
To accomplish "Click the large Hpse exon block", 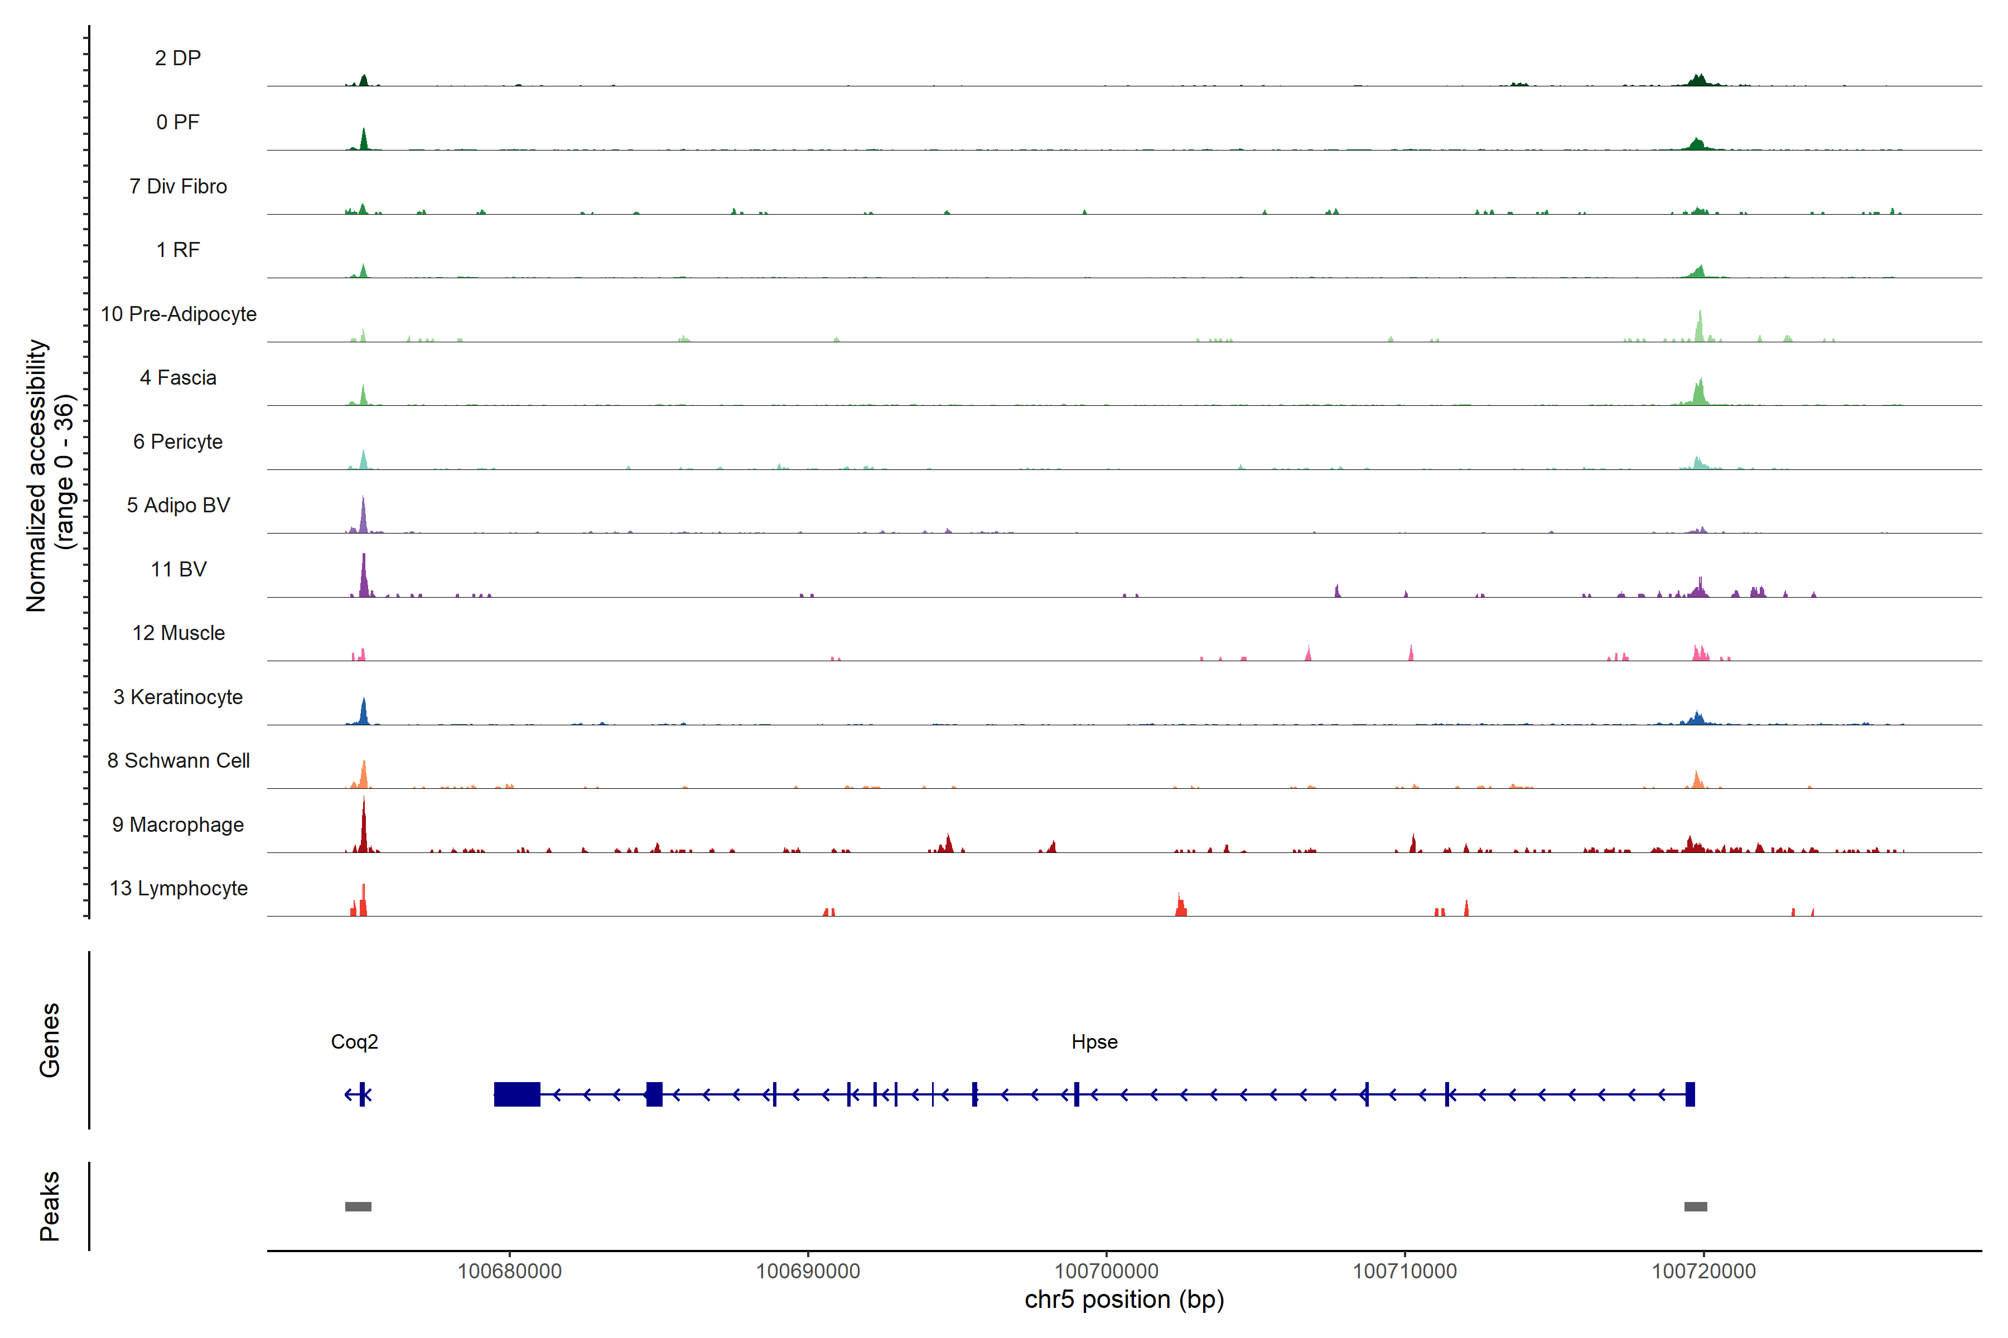I will (x=517, y=1094).
